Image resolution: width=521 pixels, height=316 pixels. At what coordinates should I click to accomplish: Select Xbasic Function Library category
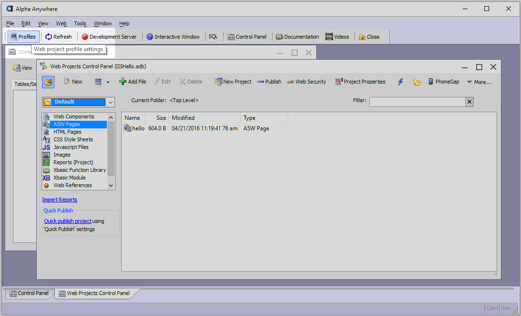coord(80,170)
